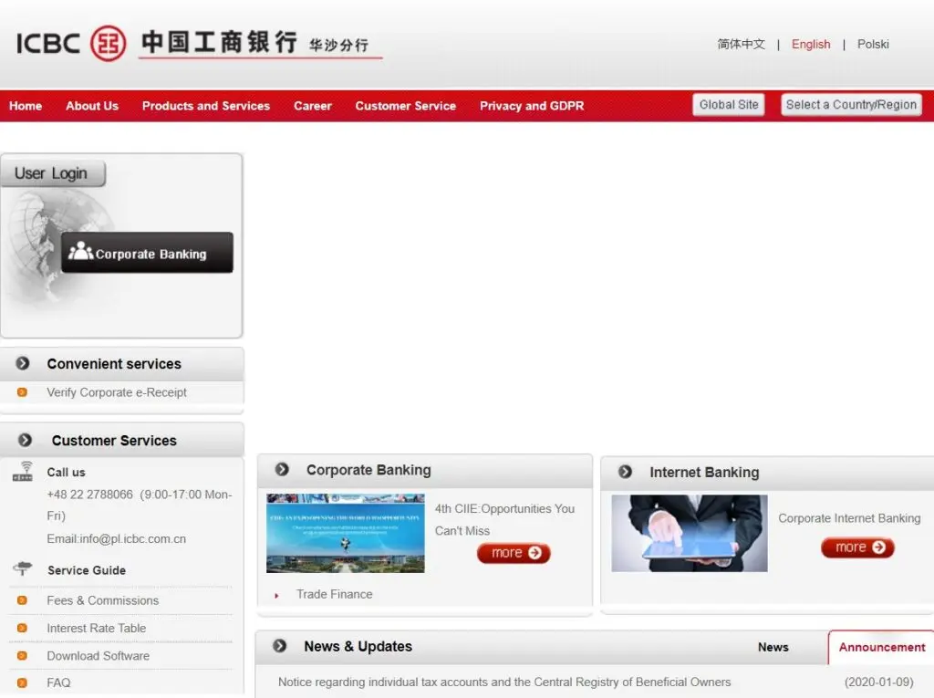
Task: Click the arrow icon beside Internet Banking heading
Action: click(625, 472)
